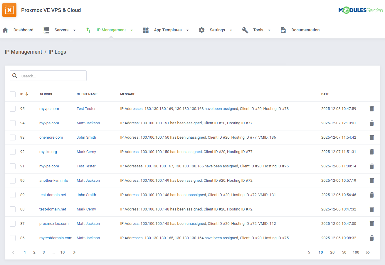Screen dimensions: 385x265
Task: Open the Documentation menu item
Action: click(305, 30)
